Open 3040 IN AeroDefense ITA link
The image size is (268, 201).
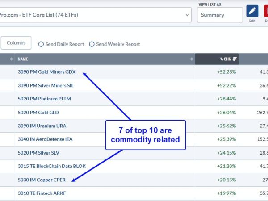click(45, 139)
